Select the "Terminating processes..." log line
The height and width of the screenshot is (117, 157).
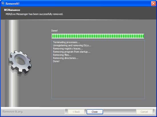[67, 42]
